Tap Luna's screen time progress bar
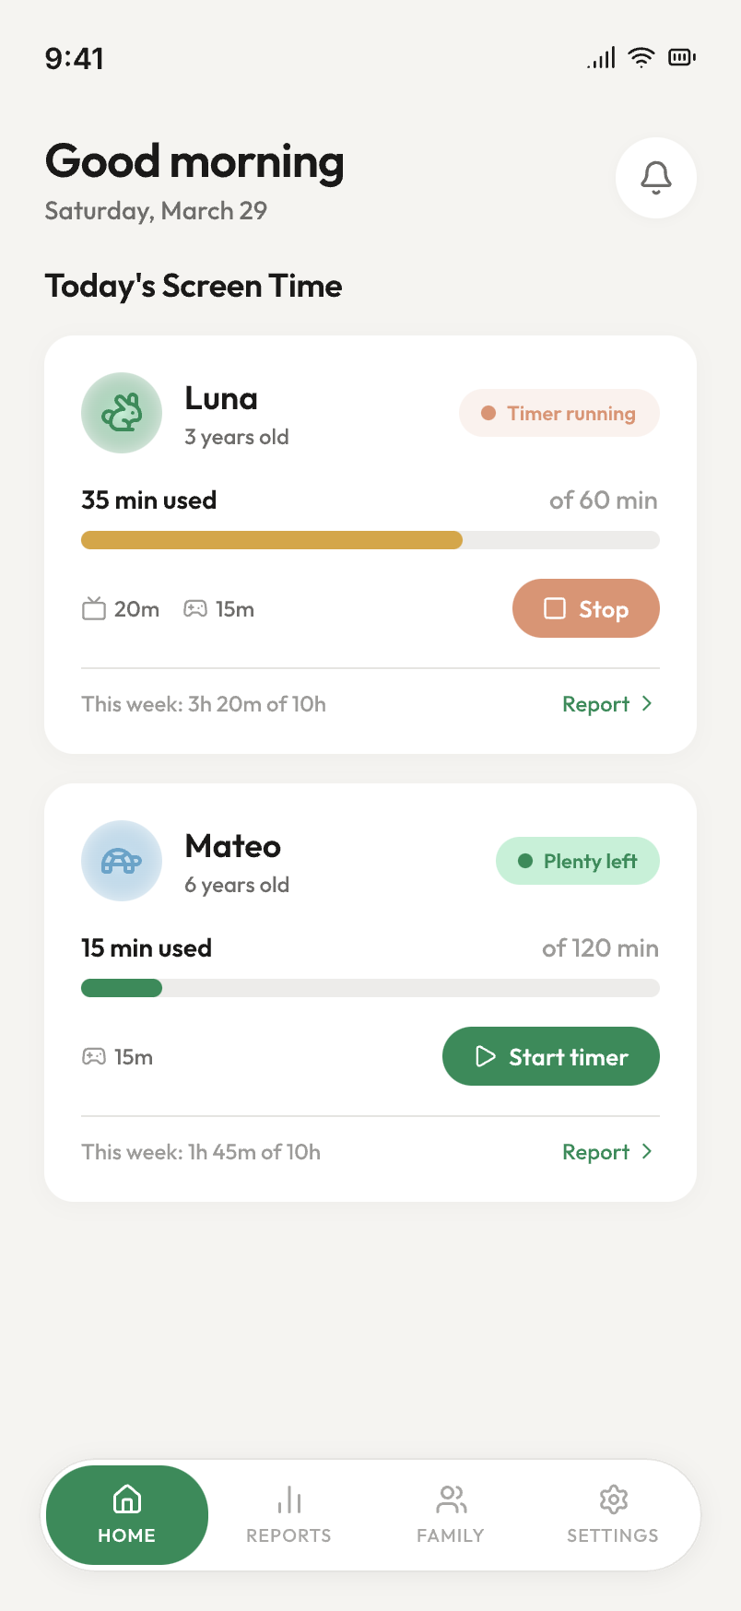 click(370, 540)
